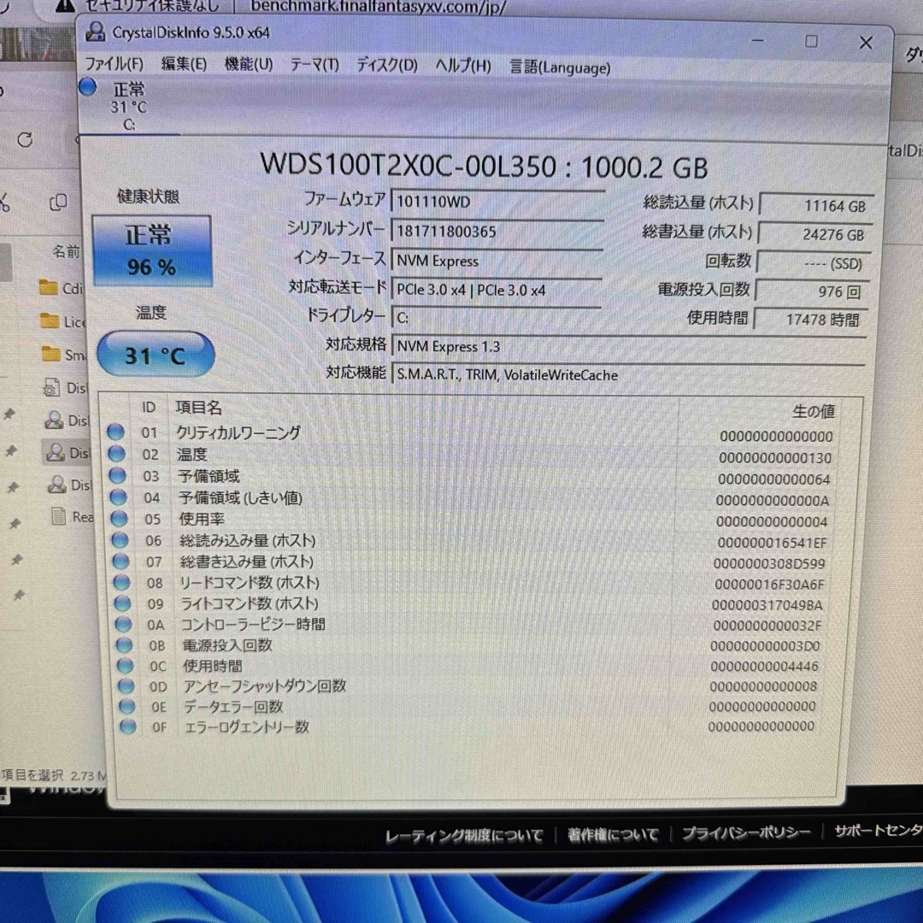Click the browser address bar URL
Viewport: 923px width, 923px height.
click(x=378, y=7)
